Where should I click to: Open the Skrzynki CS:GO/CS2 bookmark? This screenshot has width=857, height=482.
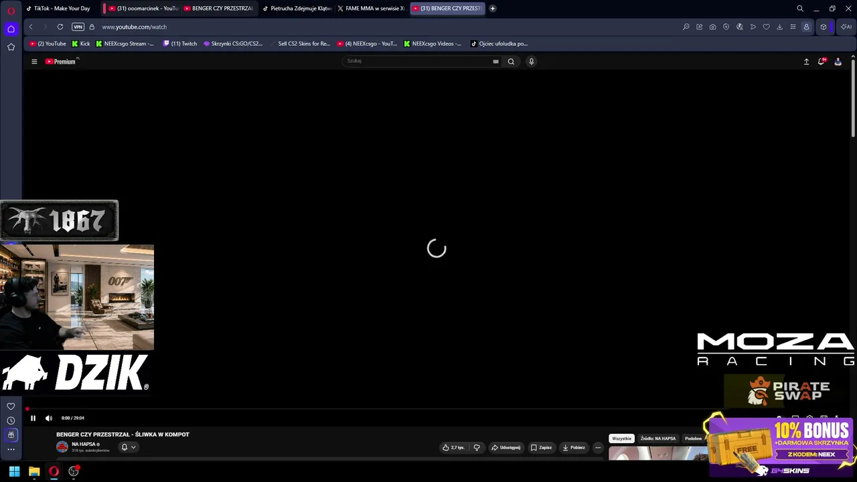click(x=233, y=44)
